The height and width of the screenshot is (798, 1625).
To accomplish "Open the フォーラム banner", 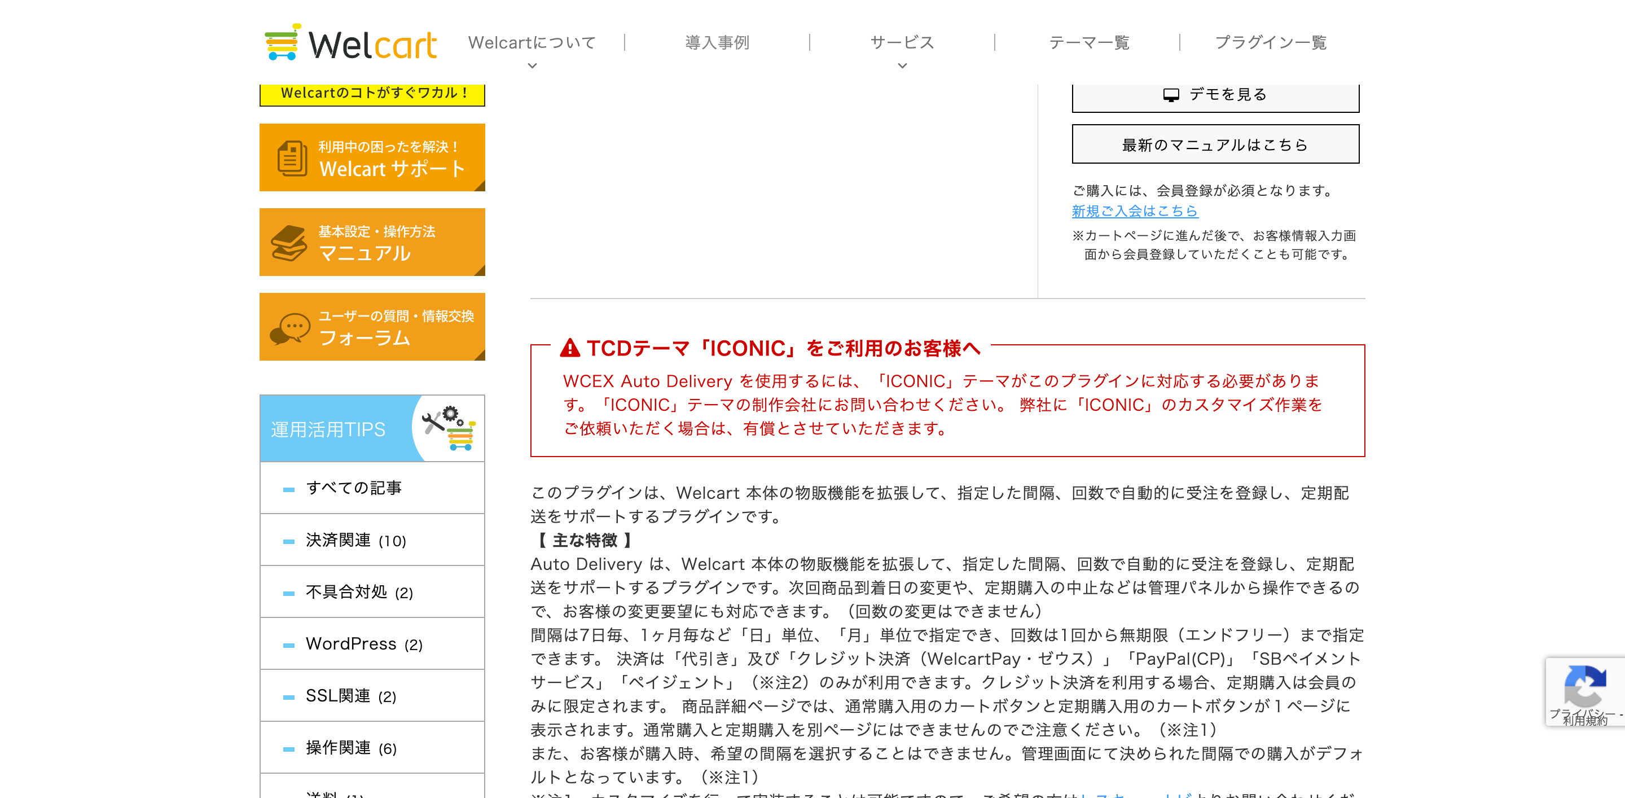I will 372,327.
